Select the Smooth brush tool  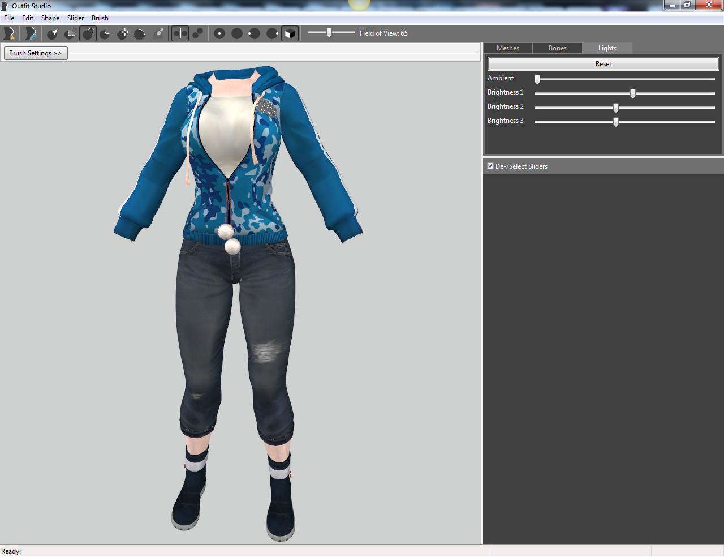(x=140, y=33)
